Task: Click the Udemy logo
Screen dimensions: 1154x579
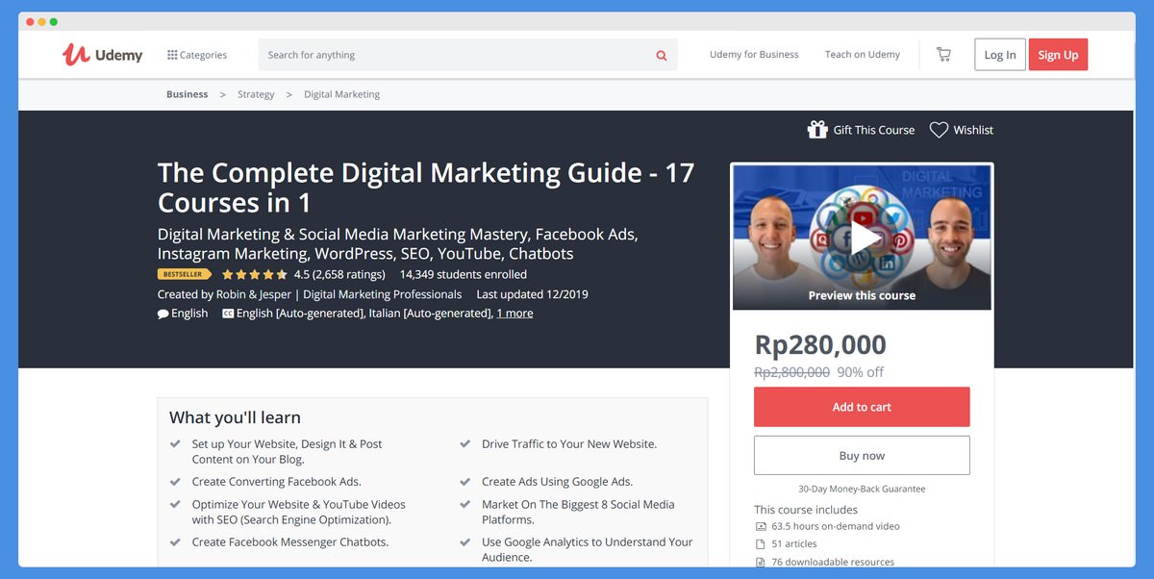Action: pos(102,55)
